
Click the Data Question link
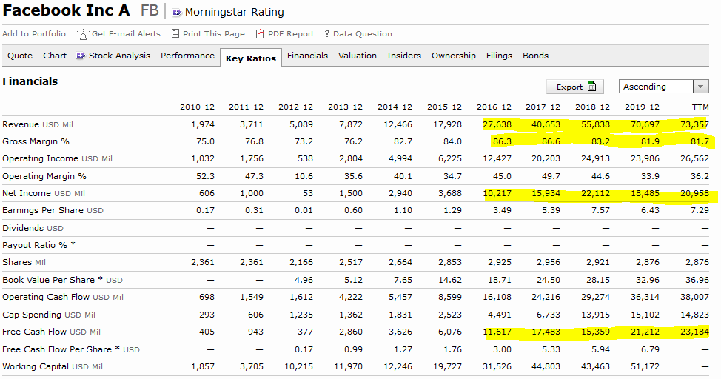click(362, 33)
